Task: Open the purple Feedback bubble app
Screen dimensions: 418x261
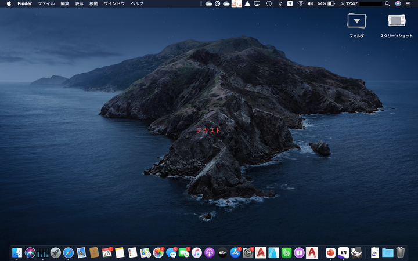Action: click(x=299, y=252)
